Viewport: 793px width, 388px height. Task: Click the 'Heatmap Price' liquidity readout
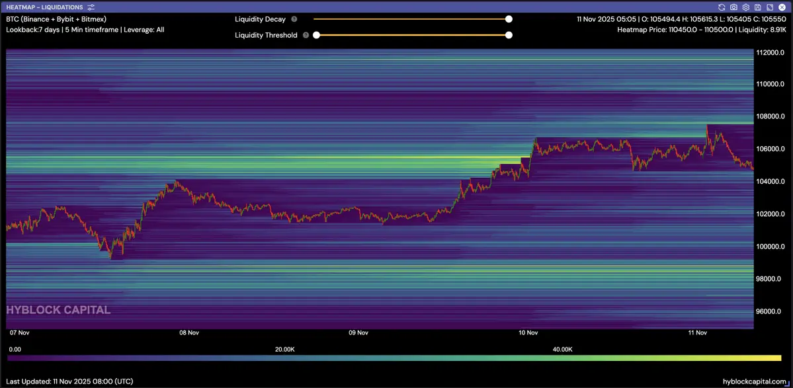coord(702,30)
